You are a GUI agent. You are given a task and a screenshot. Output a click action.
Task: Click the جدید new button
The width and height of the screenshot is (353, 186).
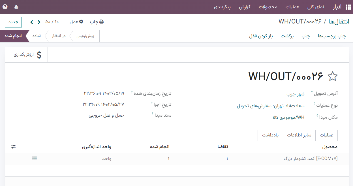click(13, 22)
